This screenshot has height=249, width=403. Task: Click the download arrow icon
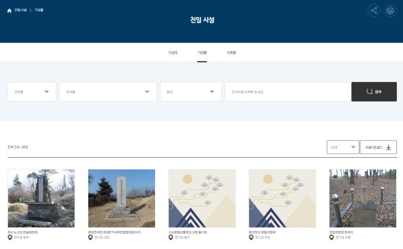[389, 147]
